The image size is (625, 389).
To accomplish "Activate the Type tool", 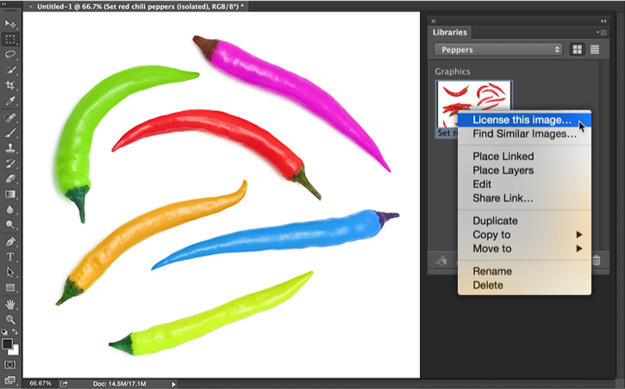I will pos(10,256).
